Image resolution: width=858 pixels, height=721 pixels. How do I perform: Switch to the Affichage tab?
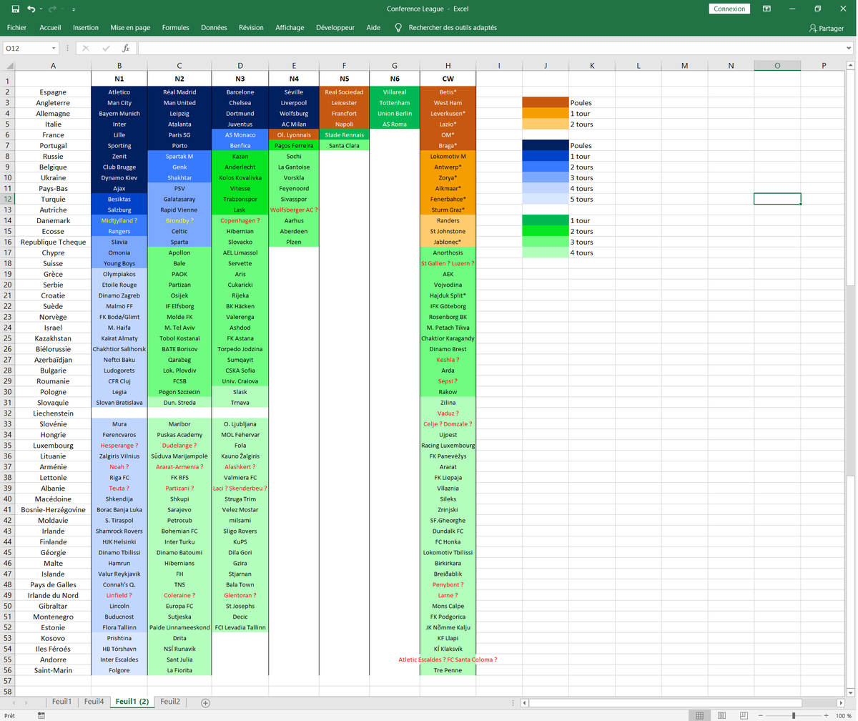tap(290, 28)
